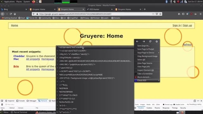The height and width of the screenshot is (114, 203).
Task: Open the Applications menu in top panel
Action: click(x=9, y=2)
